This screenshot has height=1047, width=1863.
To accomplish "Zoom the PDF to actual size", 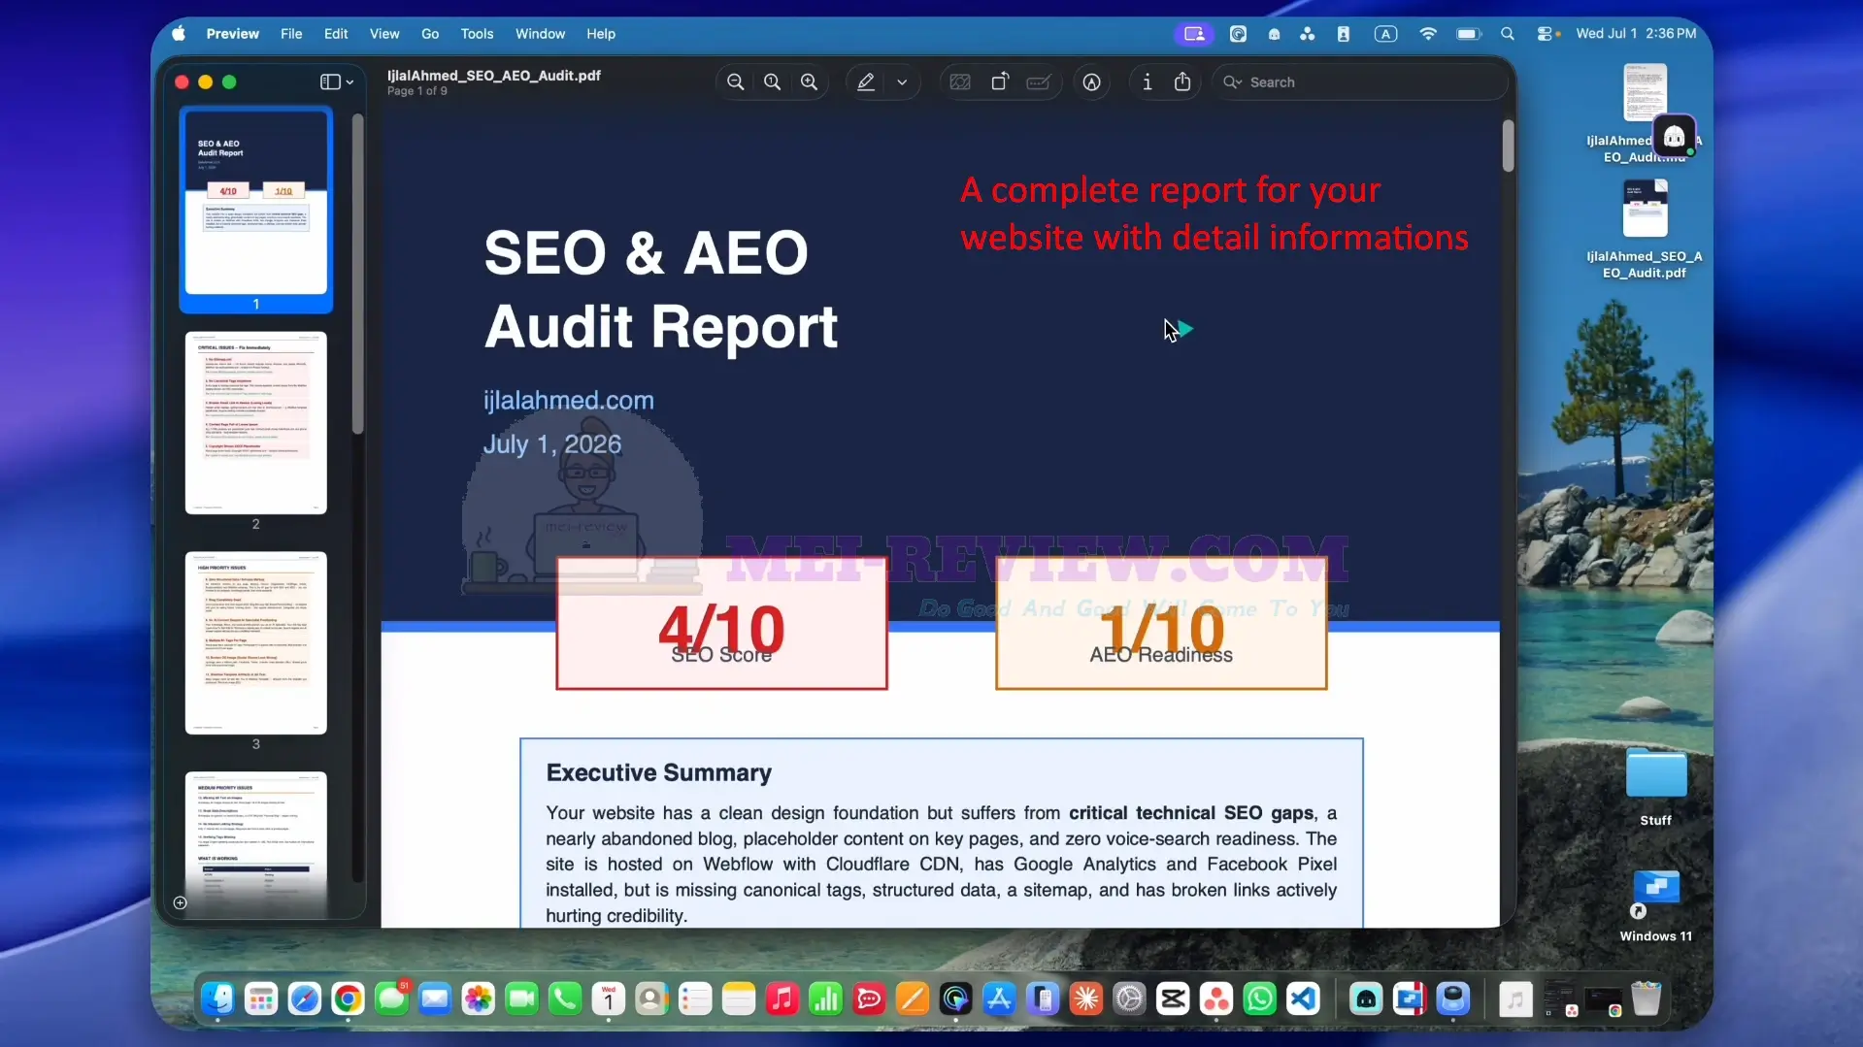I will 772,82.
